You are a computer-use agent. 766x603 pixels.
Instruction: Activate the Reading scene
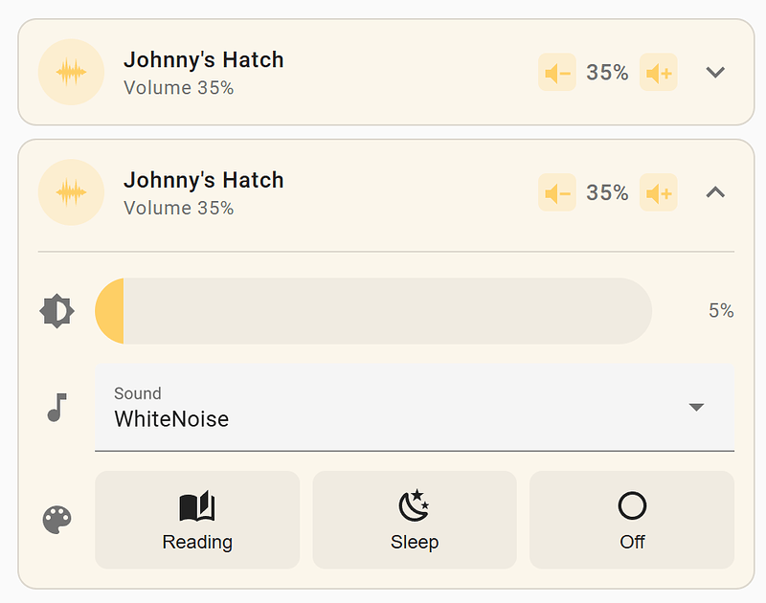coord(196,520)
